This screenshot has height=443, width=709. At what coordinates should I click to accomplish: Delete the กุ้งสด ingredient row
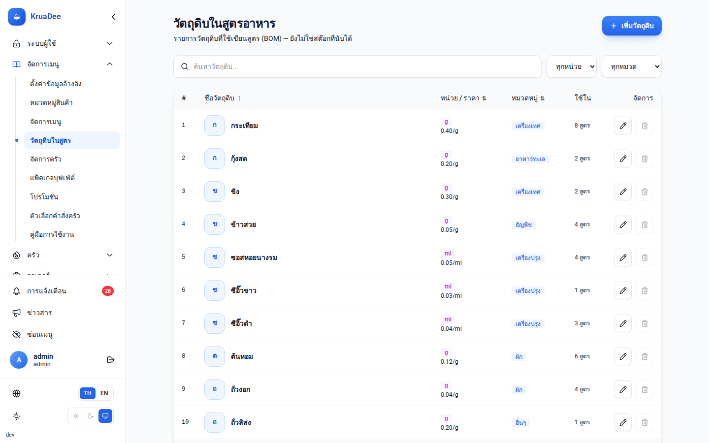[x=645, y=158]
